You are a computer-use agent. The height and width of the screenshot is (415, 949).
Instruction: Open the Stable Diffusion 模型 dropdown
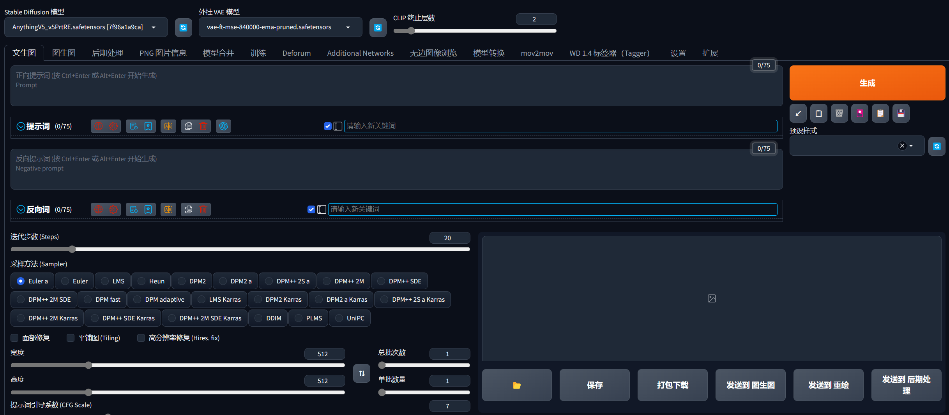86,27
